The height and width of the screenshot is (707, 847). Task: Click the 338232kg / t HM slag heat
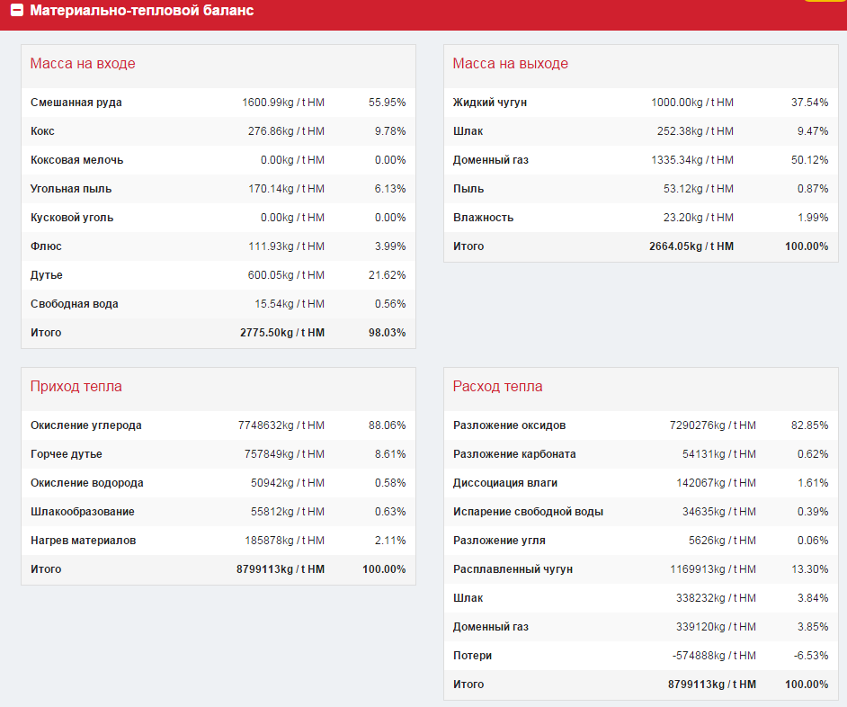[717, 598]
